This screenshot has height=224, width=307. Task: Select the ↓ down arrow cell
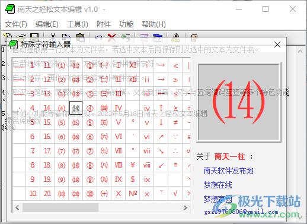tap(161, 122)
